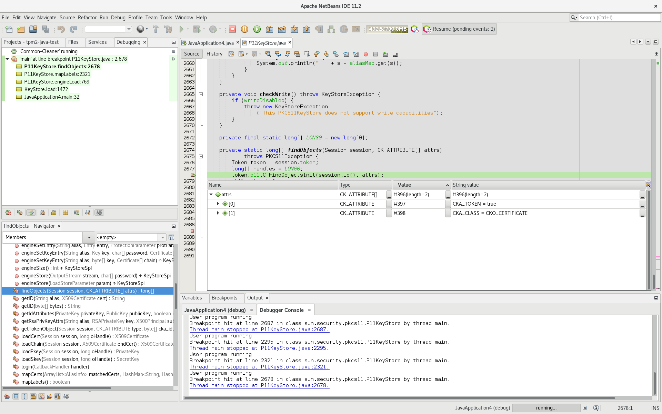Stop the debugger session
The height and width of the screenshot is (414, 662).
[232, 29]
